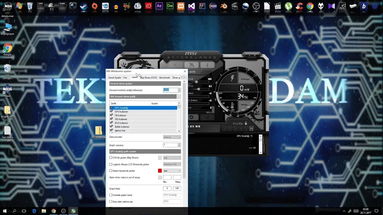Viewport: 383px width, 215px height.
Task: Select the Google Chrome desktop shortcut
Action: click(x=7, y=51)
